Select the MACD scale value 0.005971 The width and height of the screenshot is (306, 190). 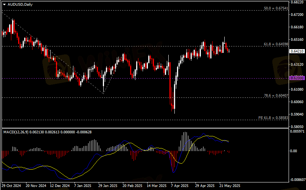click(298, 131)
